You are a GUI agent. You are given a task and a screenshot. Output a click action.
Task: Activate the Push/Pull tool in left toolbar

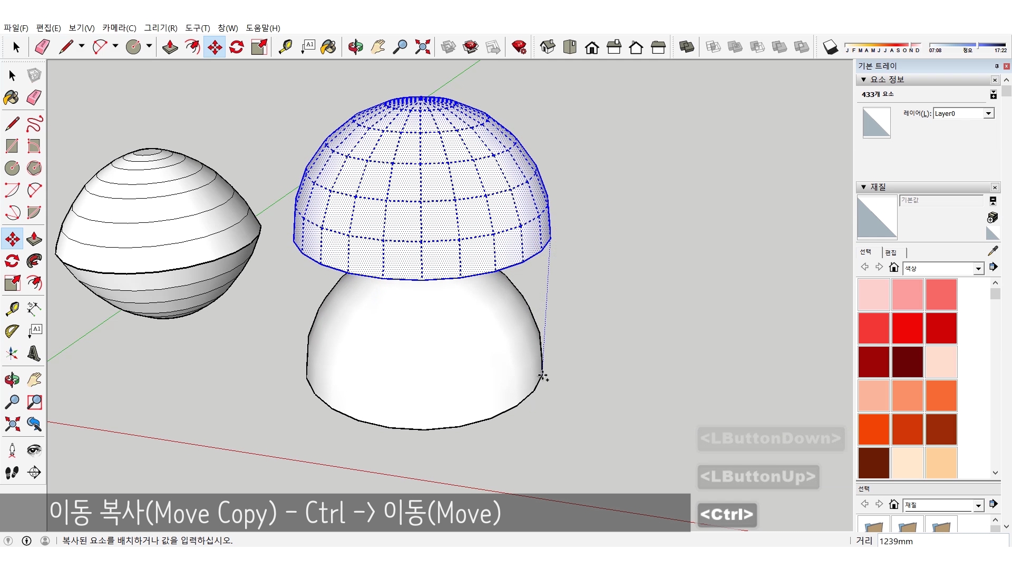click(x=34, y=239)
